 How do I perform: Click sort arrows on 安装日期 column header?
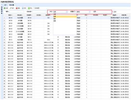pos(127,15)
